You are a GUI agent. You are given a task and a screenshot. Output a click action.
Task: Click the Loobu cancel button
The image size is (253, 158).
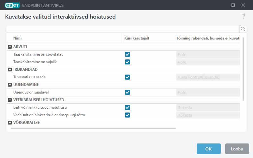(237, 149)
